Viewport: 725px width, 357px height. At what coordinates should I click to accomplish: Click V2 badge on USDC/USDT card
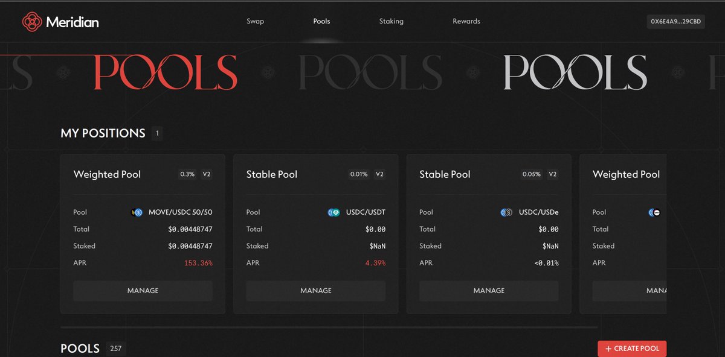click(x=379, y=174)
